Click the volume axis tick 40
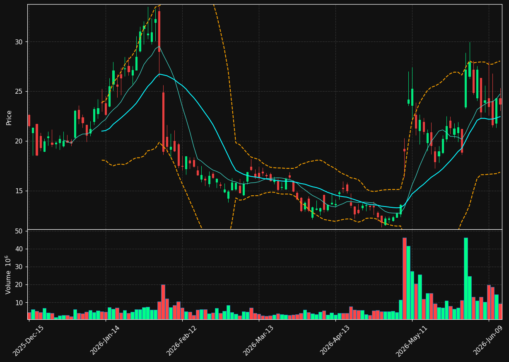The image size is (509, 362). coord(19,249)
